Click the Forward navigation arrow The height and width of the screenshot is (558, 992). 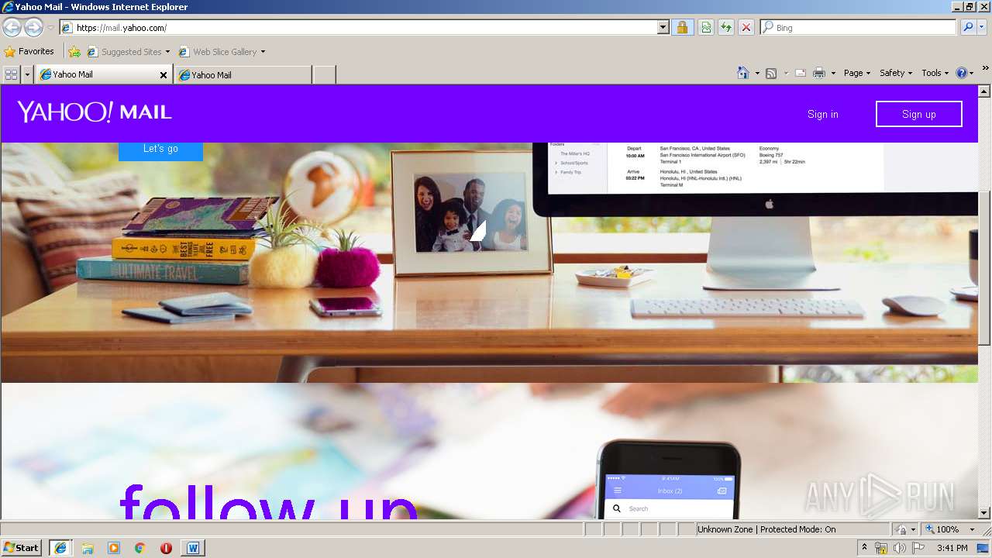point(33,27)
